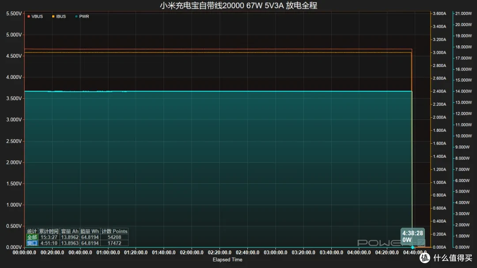Click the 10.000W power axis label
477x268 pixels.
point(464,136)
